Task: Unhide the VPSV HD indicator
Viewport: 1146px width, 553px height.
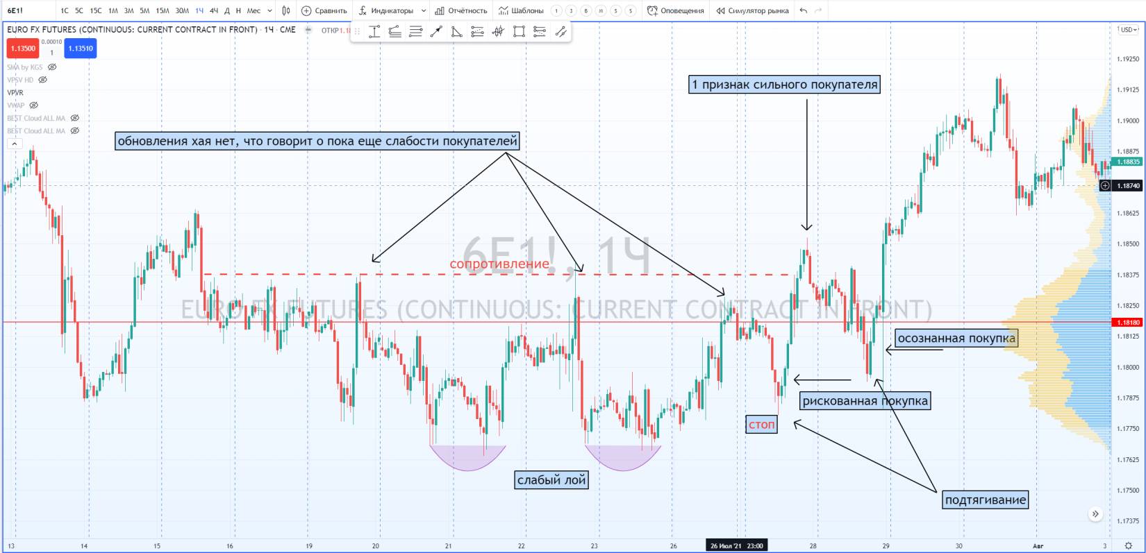Action: tap(43, 80)
